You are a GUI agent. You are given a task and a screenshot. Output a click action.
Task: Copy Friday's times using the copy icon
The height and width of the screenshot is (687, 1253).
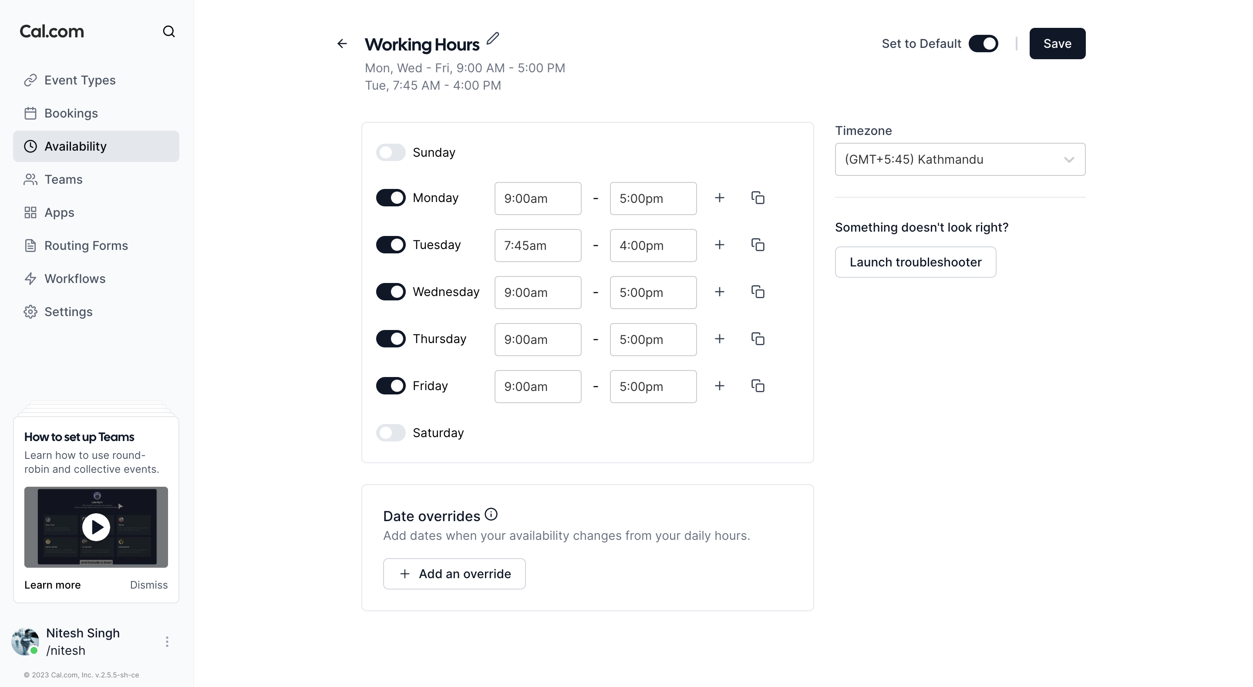click(758, 386)
